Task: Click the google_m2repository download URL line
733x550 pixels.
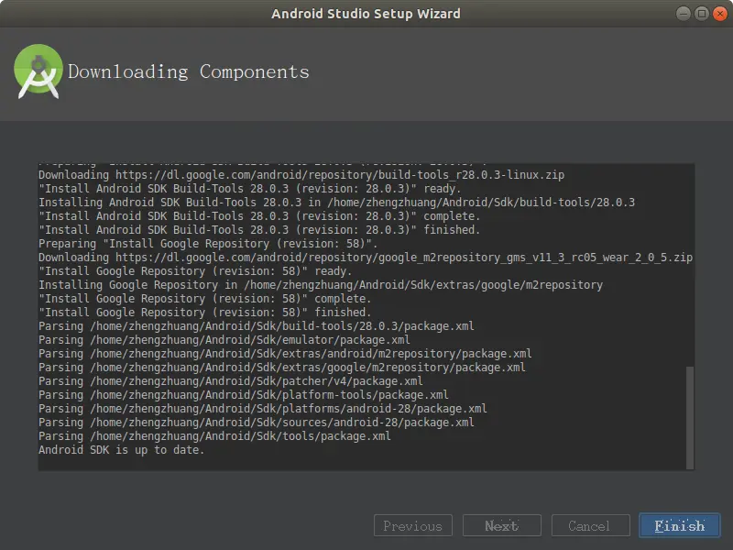Action: (x=366, y=258)
